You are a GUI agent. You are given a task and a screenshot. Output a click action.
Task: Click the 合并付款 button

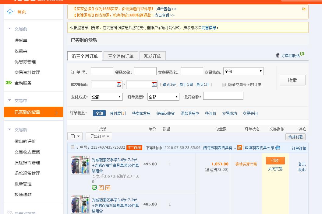pos(295,137)
